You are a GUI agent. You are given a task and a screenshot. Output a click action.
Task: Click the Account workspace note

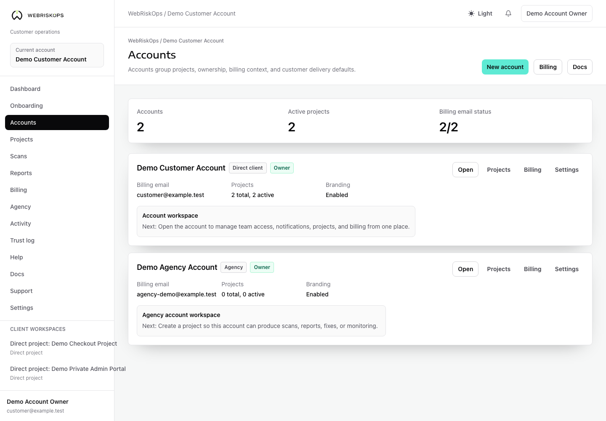coord(276,221)
